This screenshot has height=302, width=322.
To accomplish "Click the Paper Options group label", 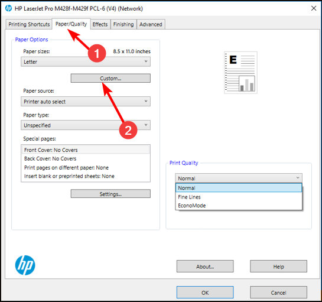I will pyautogui.click(x=31, y=40).
